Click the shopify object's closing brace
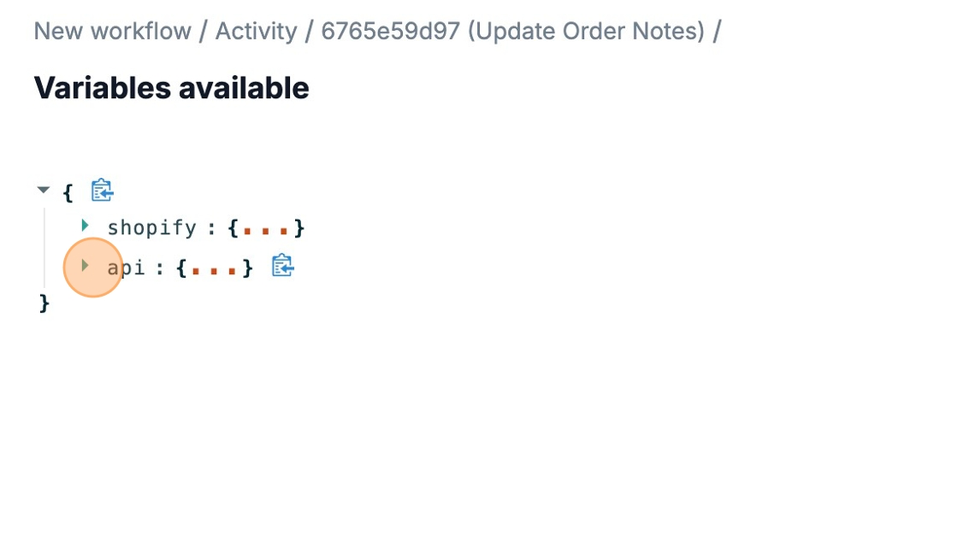This screenshot has height=535, width=958. (x=299, y=228)
